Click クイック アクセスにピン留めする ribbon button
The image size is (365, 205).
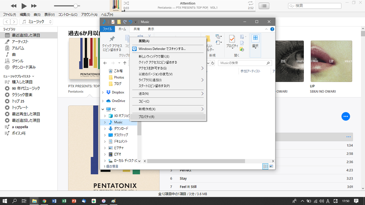[x=112, y=44]
